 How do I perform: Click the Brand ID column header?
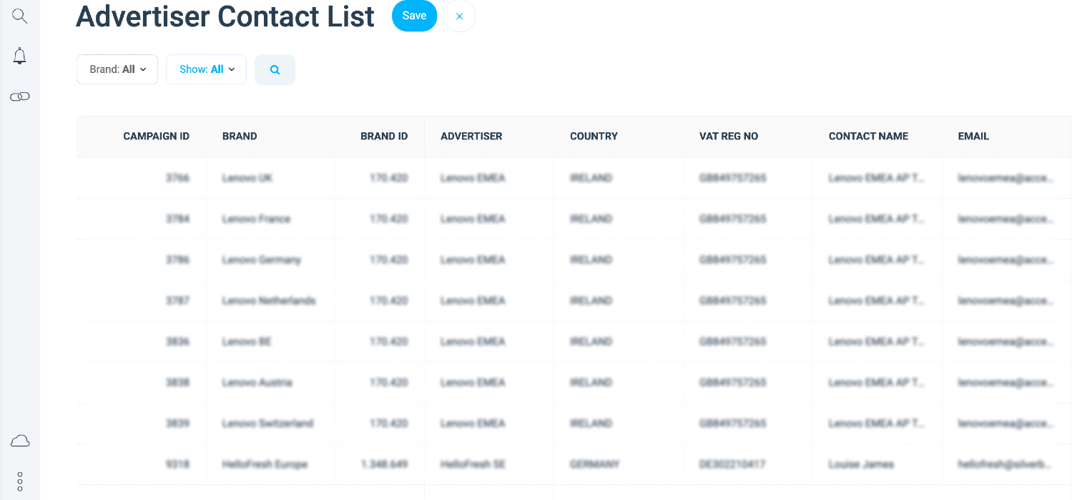(x=384, y=136)
